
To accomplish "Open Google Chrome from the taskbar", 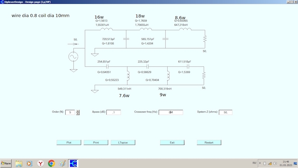I will [x=51, y=163].
